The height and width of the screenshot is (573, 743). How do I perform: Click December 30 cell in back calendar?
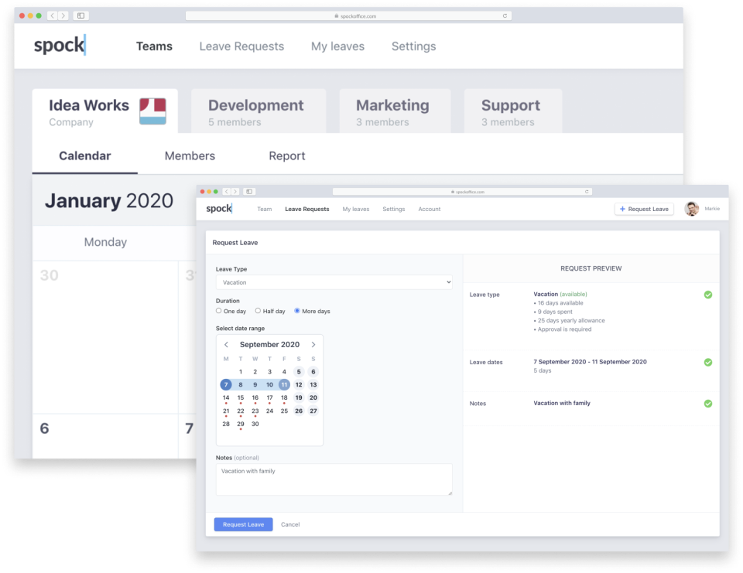[x=105, y=336]
